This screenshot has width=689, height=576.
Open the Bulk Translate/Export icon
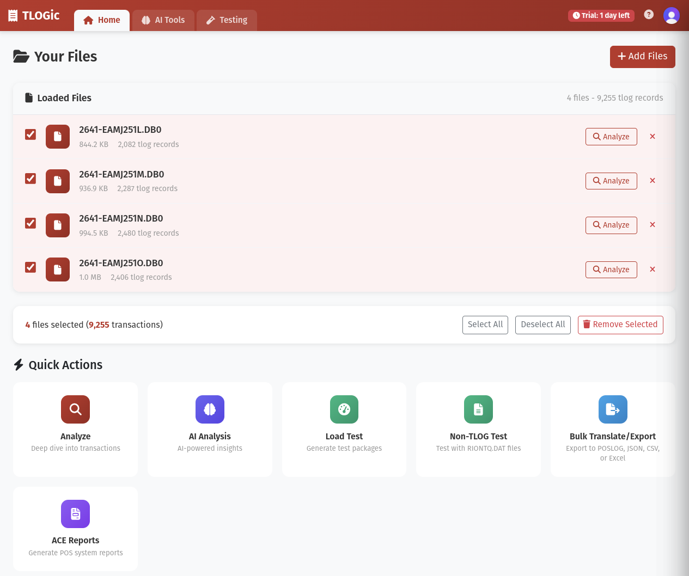pos(612,409)
